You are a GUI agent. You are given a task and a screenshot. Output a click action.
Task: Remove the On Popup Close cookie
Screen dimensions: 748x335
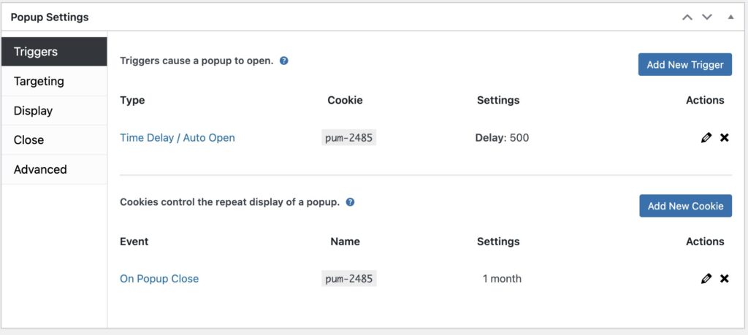[724, 279]
